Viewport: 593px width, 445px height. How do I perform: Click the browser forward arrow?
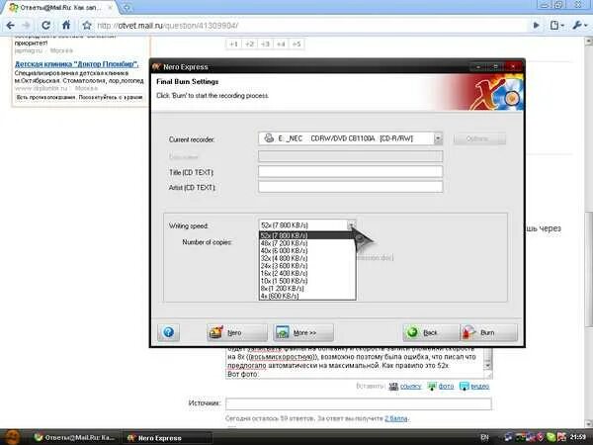click(26, 26)
